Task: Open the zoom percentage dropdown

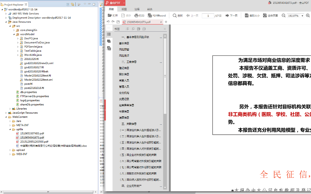Action: pos(302,16)
